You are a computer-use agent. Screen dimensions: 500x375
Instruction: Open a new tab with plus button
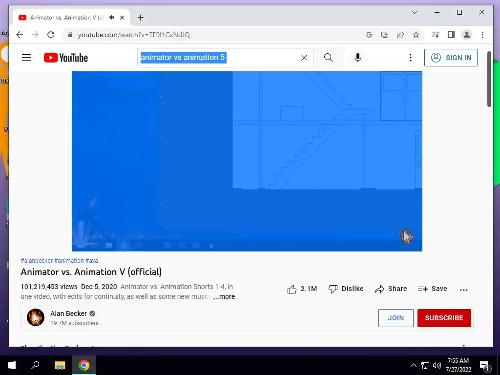(141, 18)
